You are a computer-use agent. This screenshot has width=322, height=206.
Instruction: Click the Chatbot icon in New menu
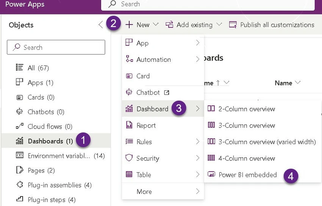[x=129, y=92]
